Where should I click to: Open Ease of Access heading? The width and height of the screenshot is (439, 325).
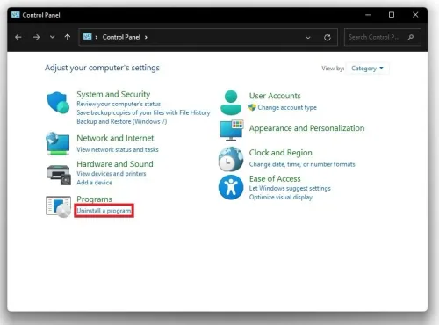point(275,179)
